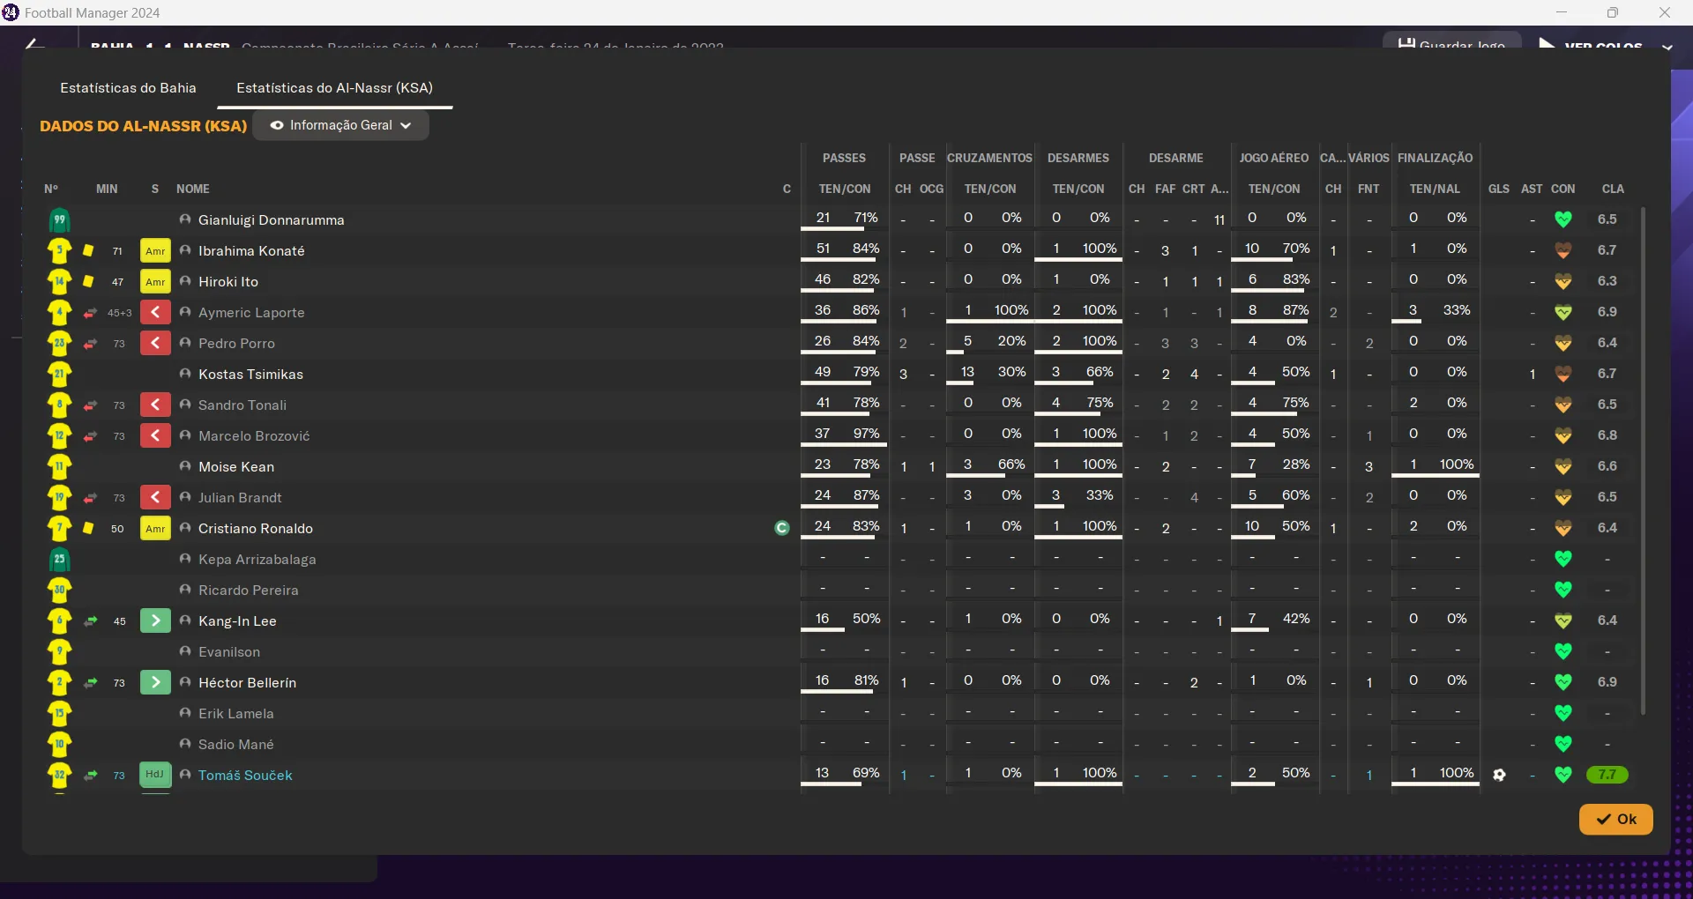Click Héctor Bellerín's substituted-on green badge
Screen dimensions: 1693x899
[x=155, y=683]
